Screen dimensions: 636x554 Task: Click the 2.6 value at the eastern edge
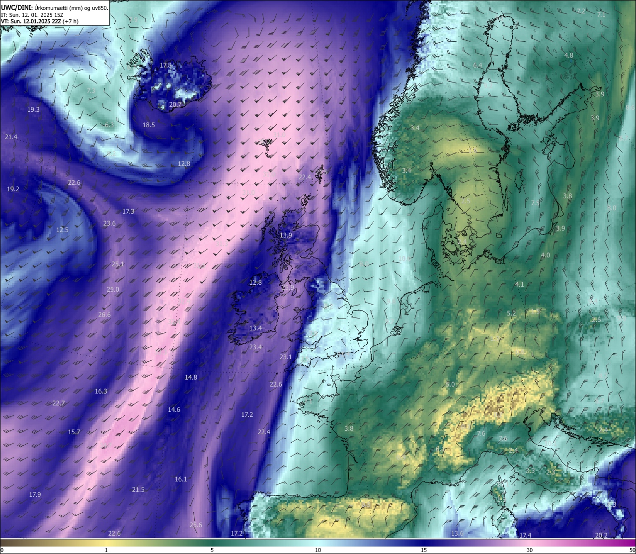(596, 320)
